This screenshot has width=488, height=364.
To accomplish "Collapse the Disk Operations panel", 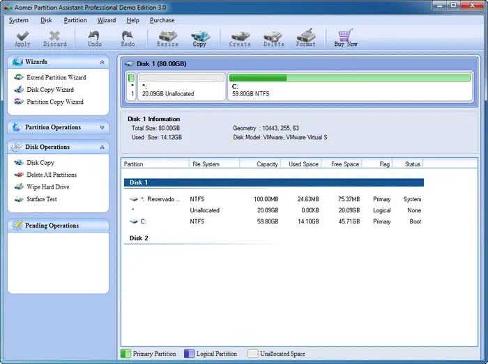I will pyautogui.click(x=102, y=148).
